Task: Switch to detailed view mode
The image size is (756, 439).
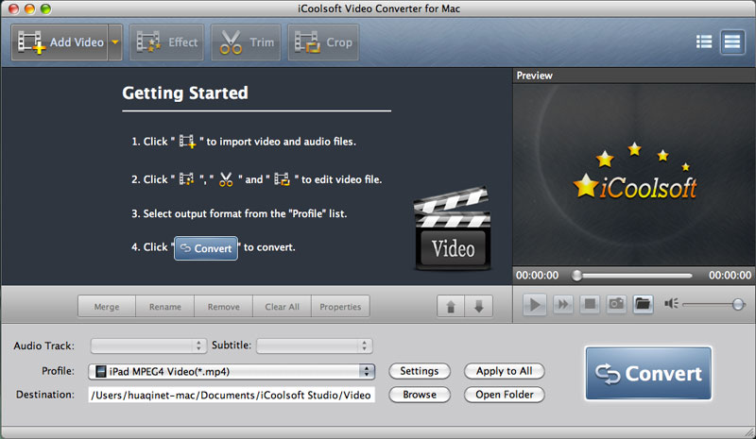Action: click(731, 42)
